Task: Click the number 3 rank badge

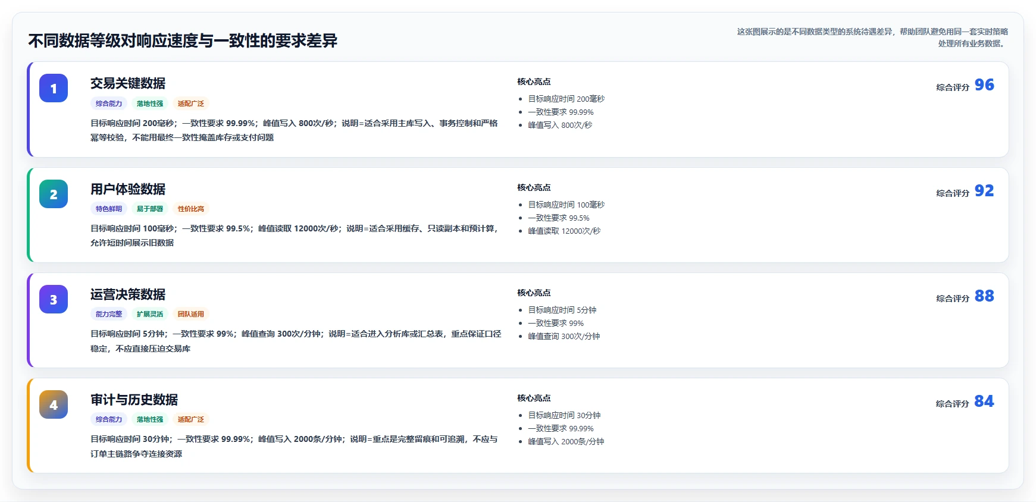Action: 54,299
